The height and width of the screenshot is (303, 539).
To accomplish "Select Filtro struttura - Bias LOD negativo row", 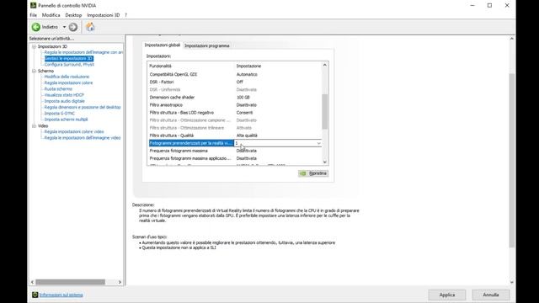I will click(235, 112).
